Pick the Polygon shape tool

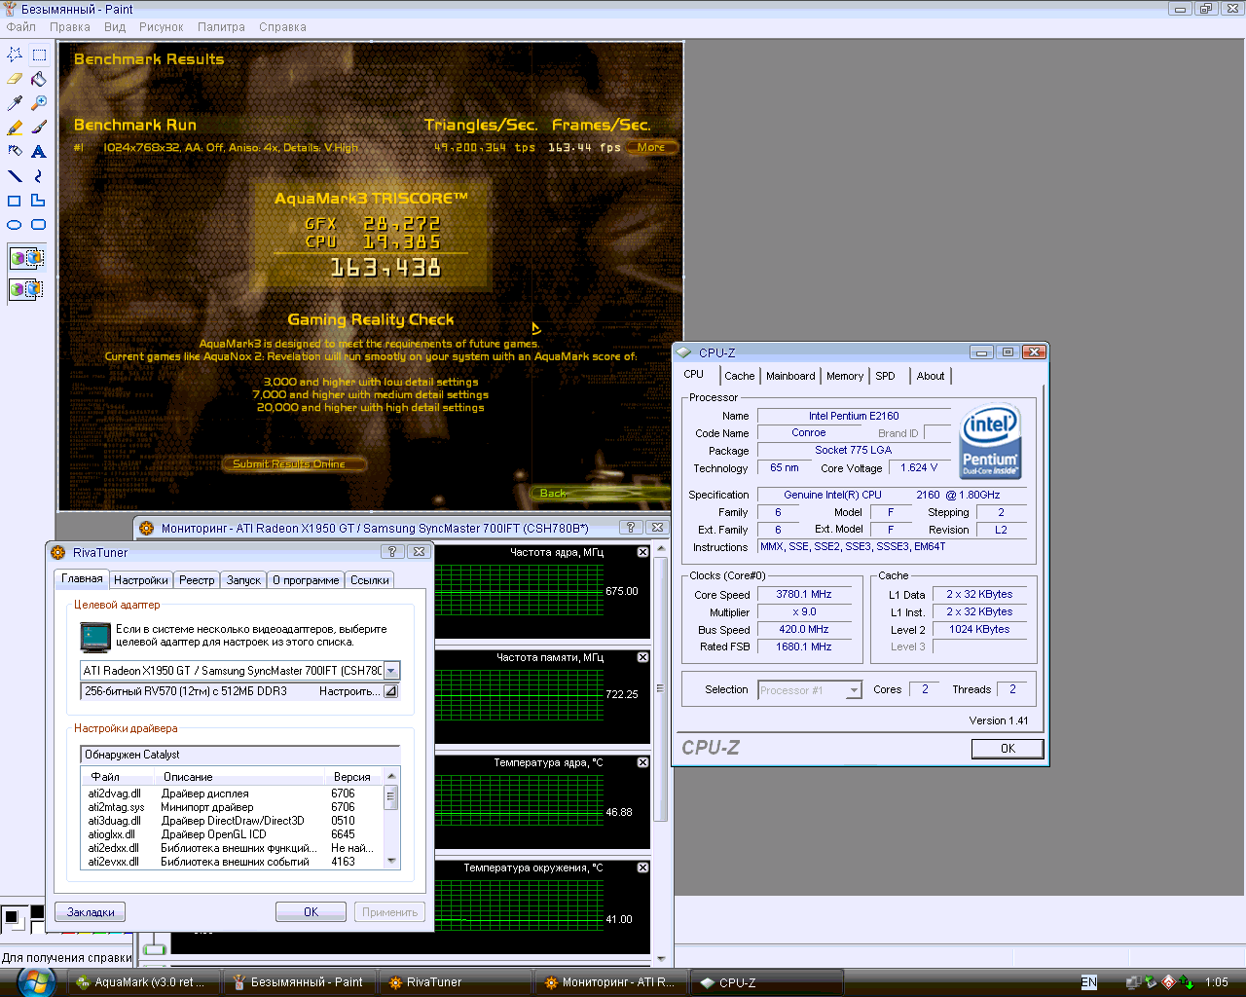point(39,201)
